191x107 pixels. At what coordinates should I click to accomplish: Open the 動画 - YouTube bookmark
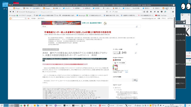click(x=161, y=15)
